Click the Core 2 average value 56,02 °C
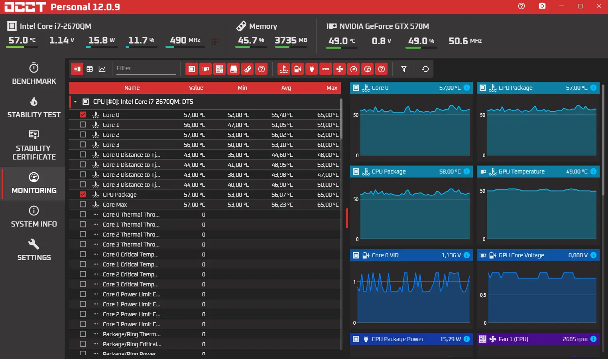This screenshot has width=608, height=359. coord(282,134)
